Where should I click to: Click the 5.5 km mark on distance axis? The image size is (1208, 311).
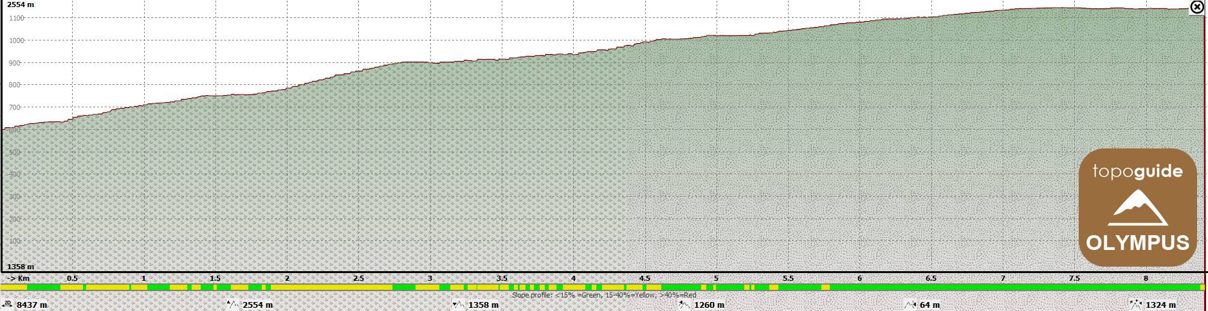click(x=788, y=278)
